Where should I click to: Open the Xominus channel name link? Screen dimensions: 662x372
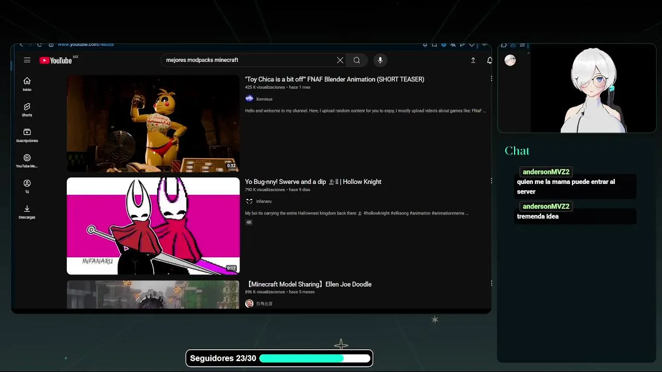pyautogui.click(x=264, y=99)
